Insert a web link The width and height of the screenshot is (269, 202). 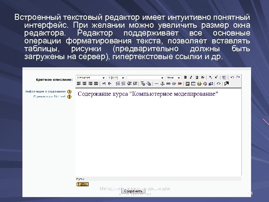pyautogui.click(x=168, y=84)
